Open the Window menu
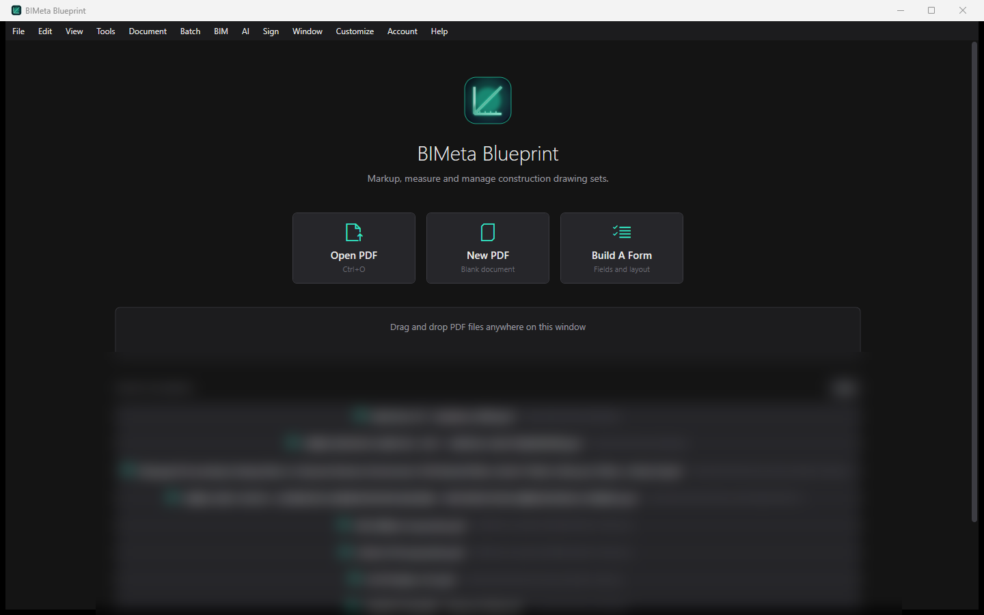984x615 pixels. pos(307,31)
